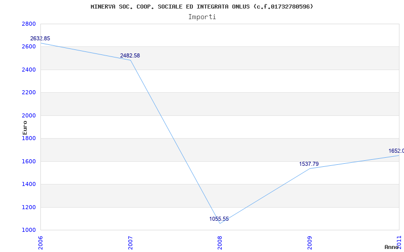
Task: Click the 2008 x-axis year label
Action: pos(220,243)
